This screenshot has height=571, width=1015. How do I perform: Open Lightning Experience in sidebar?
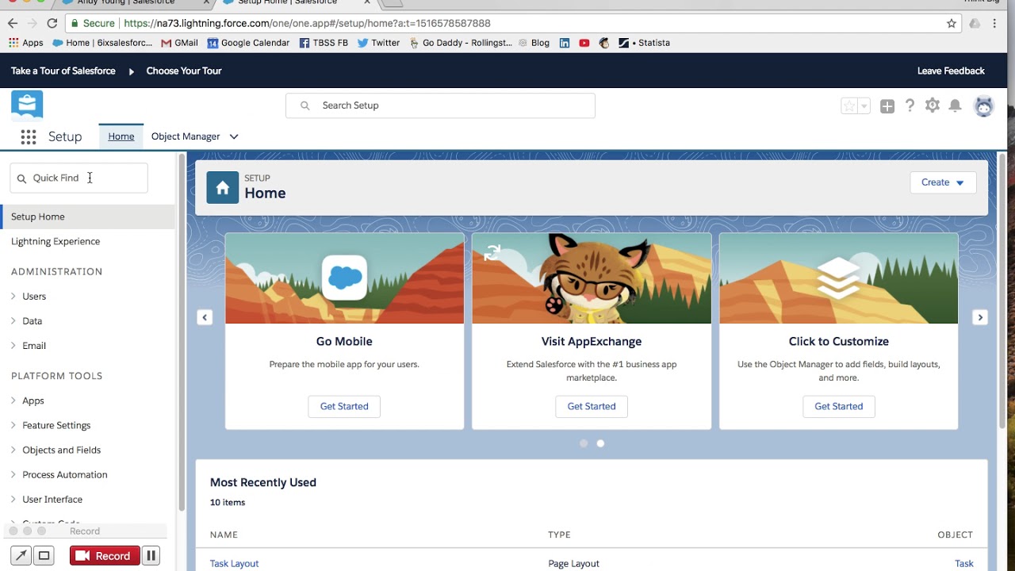(56, 241)
